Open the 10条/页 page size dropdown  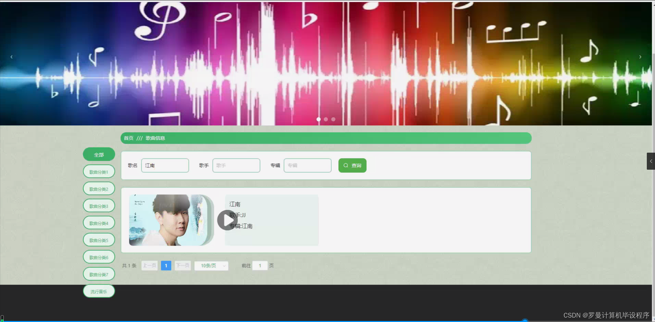211,266
